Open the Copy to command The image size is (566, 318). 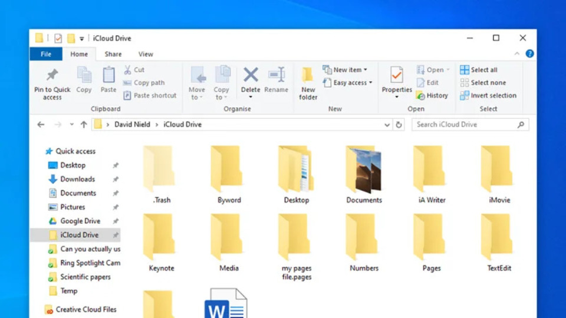point(221,83)
